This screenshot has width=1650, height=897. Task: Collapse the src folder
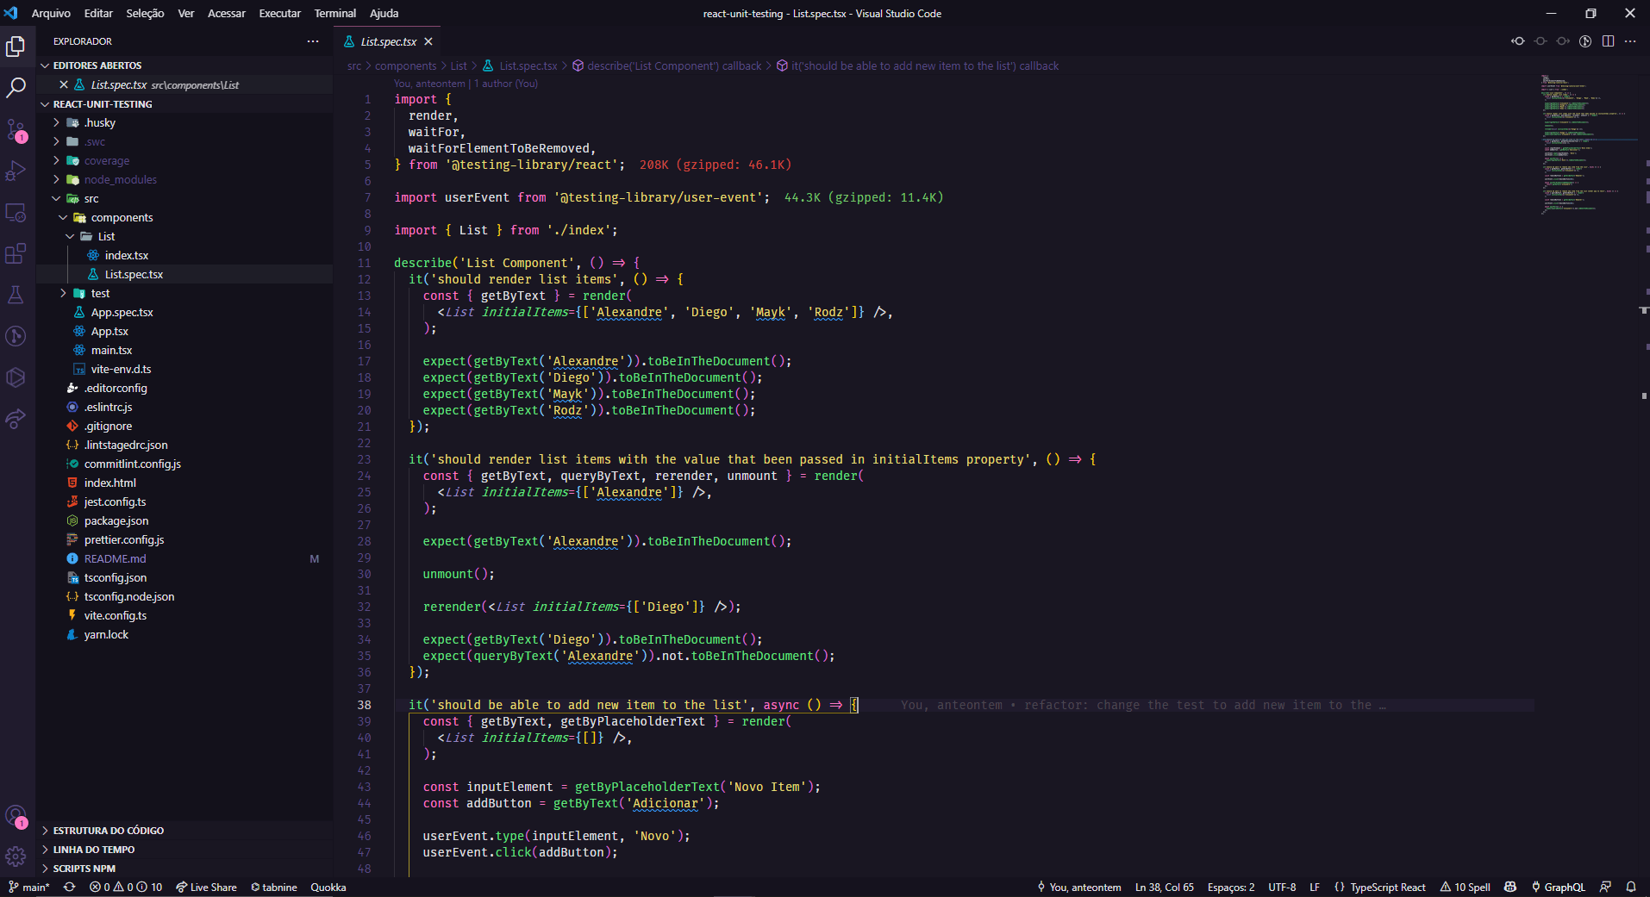click(x=54, y=198)
